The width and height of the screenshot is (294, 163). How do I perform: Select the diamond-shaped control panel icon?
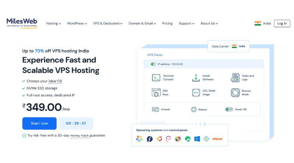point(206,139)
